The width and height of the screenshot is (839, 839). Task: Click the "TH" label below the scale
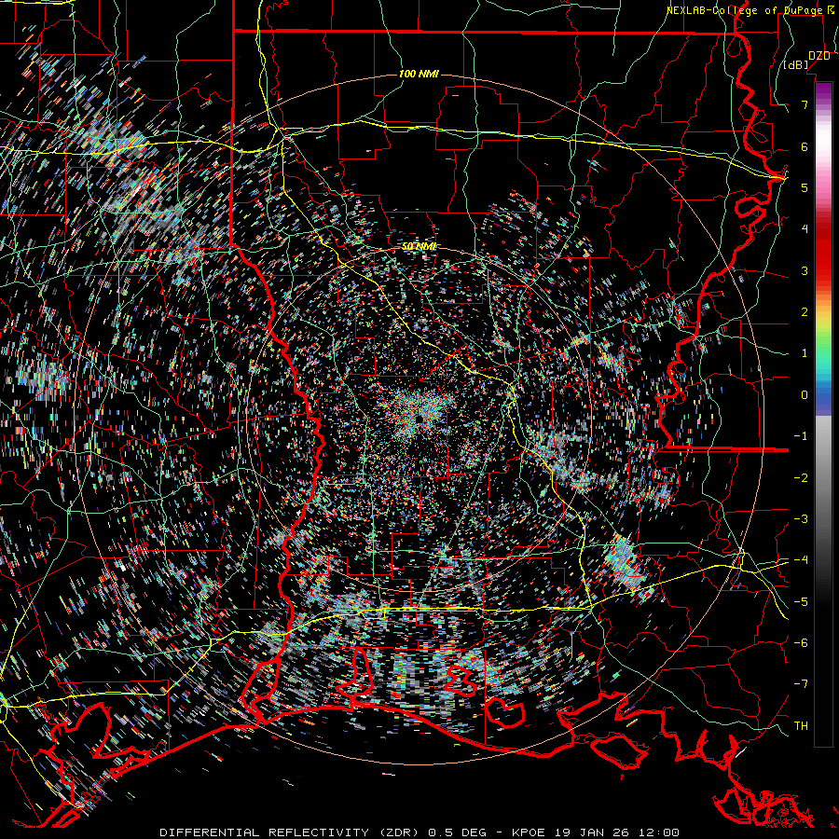click(x=801, y=726)
